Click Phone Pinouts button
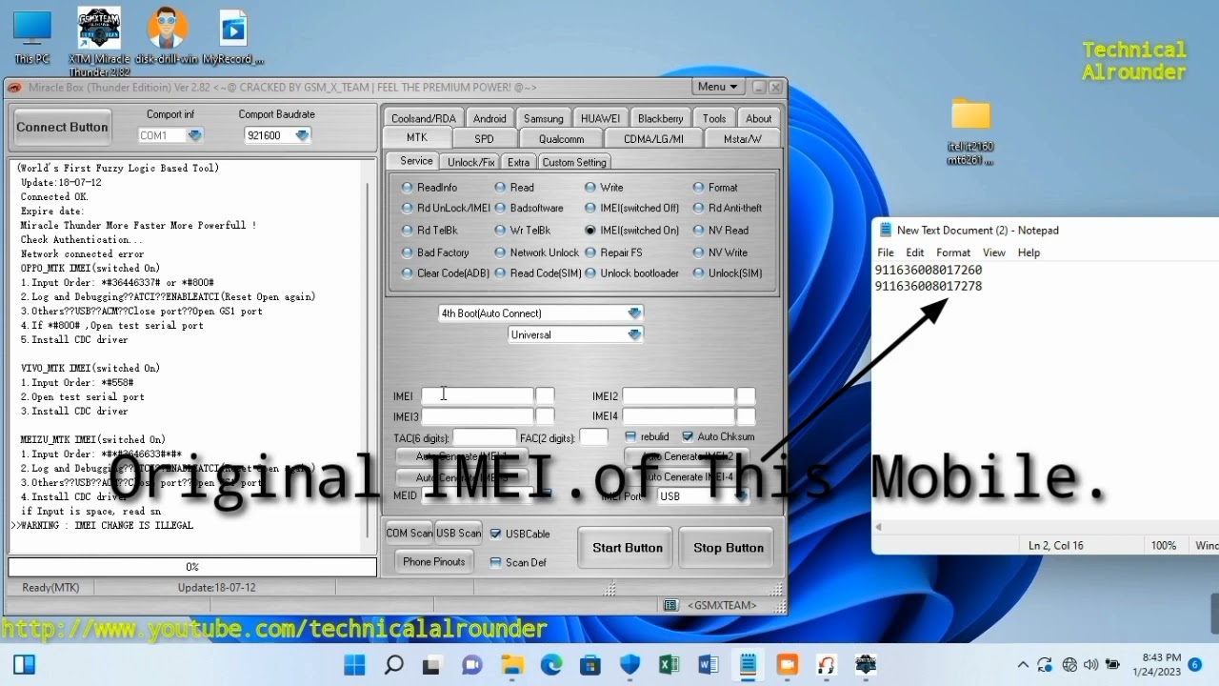Screen dimensions: 1219x686 [434, 562]
